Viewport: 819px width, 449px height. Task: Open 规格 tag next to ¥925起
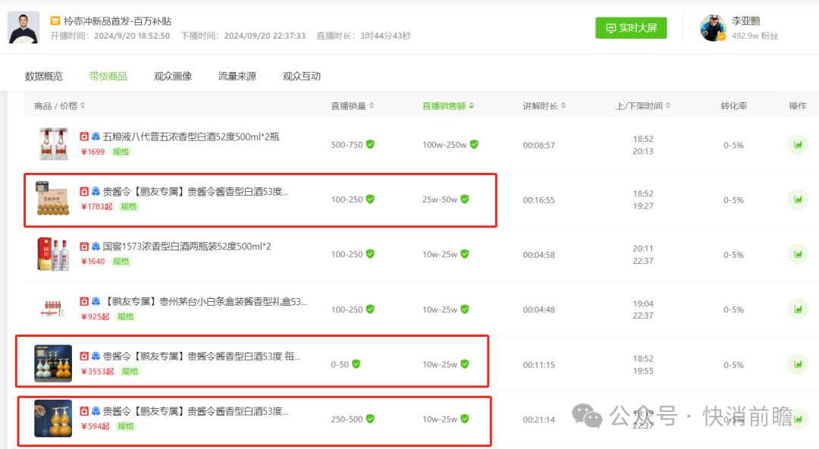pyautogui.click(x=125, y=316)
